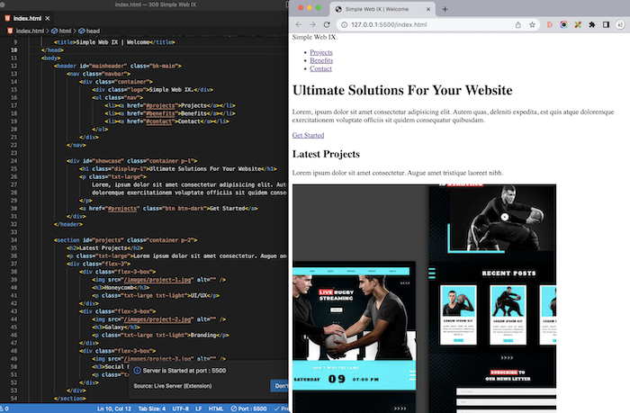Change LF line ending in status bar
The image size is (630, 413).
(199, 409)
